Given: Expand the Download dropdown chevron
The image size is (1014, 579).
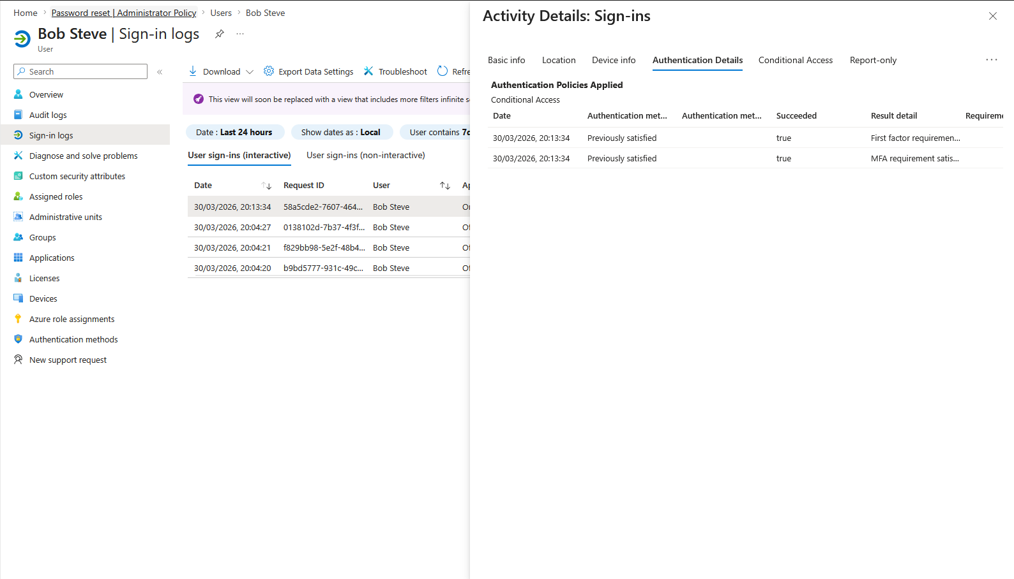Looking at the screenshot, I should pyautogui.click(x=250, y=72).
